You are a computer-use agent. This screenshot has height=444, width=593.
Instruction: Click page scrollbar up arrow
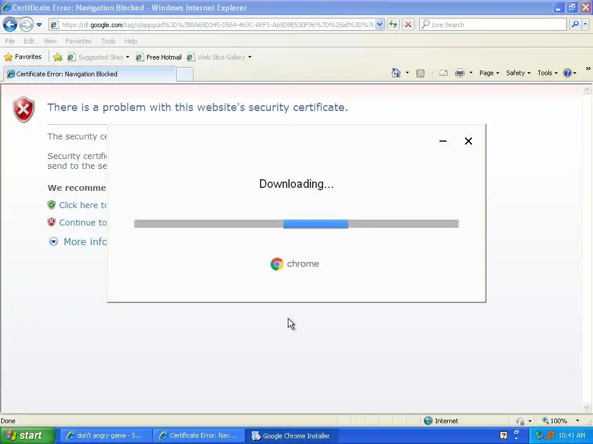(587, 90)
